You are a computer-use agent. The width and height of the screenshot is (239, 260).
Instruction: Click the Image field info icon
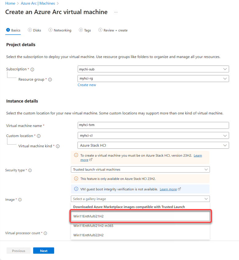[20, 200]
